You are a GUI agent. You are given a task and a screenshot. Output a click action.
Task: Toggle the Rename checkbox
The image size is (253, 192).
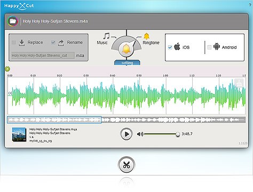click(53, 42)
